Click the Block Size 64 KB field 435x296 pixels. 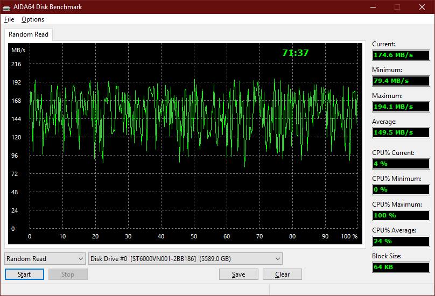coord(401,267)
